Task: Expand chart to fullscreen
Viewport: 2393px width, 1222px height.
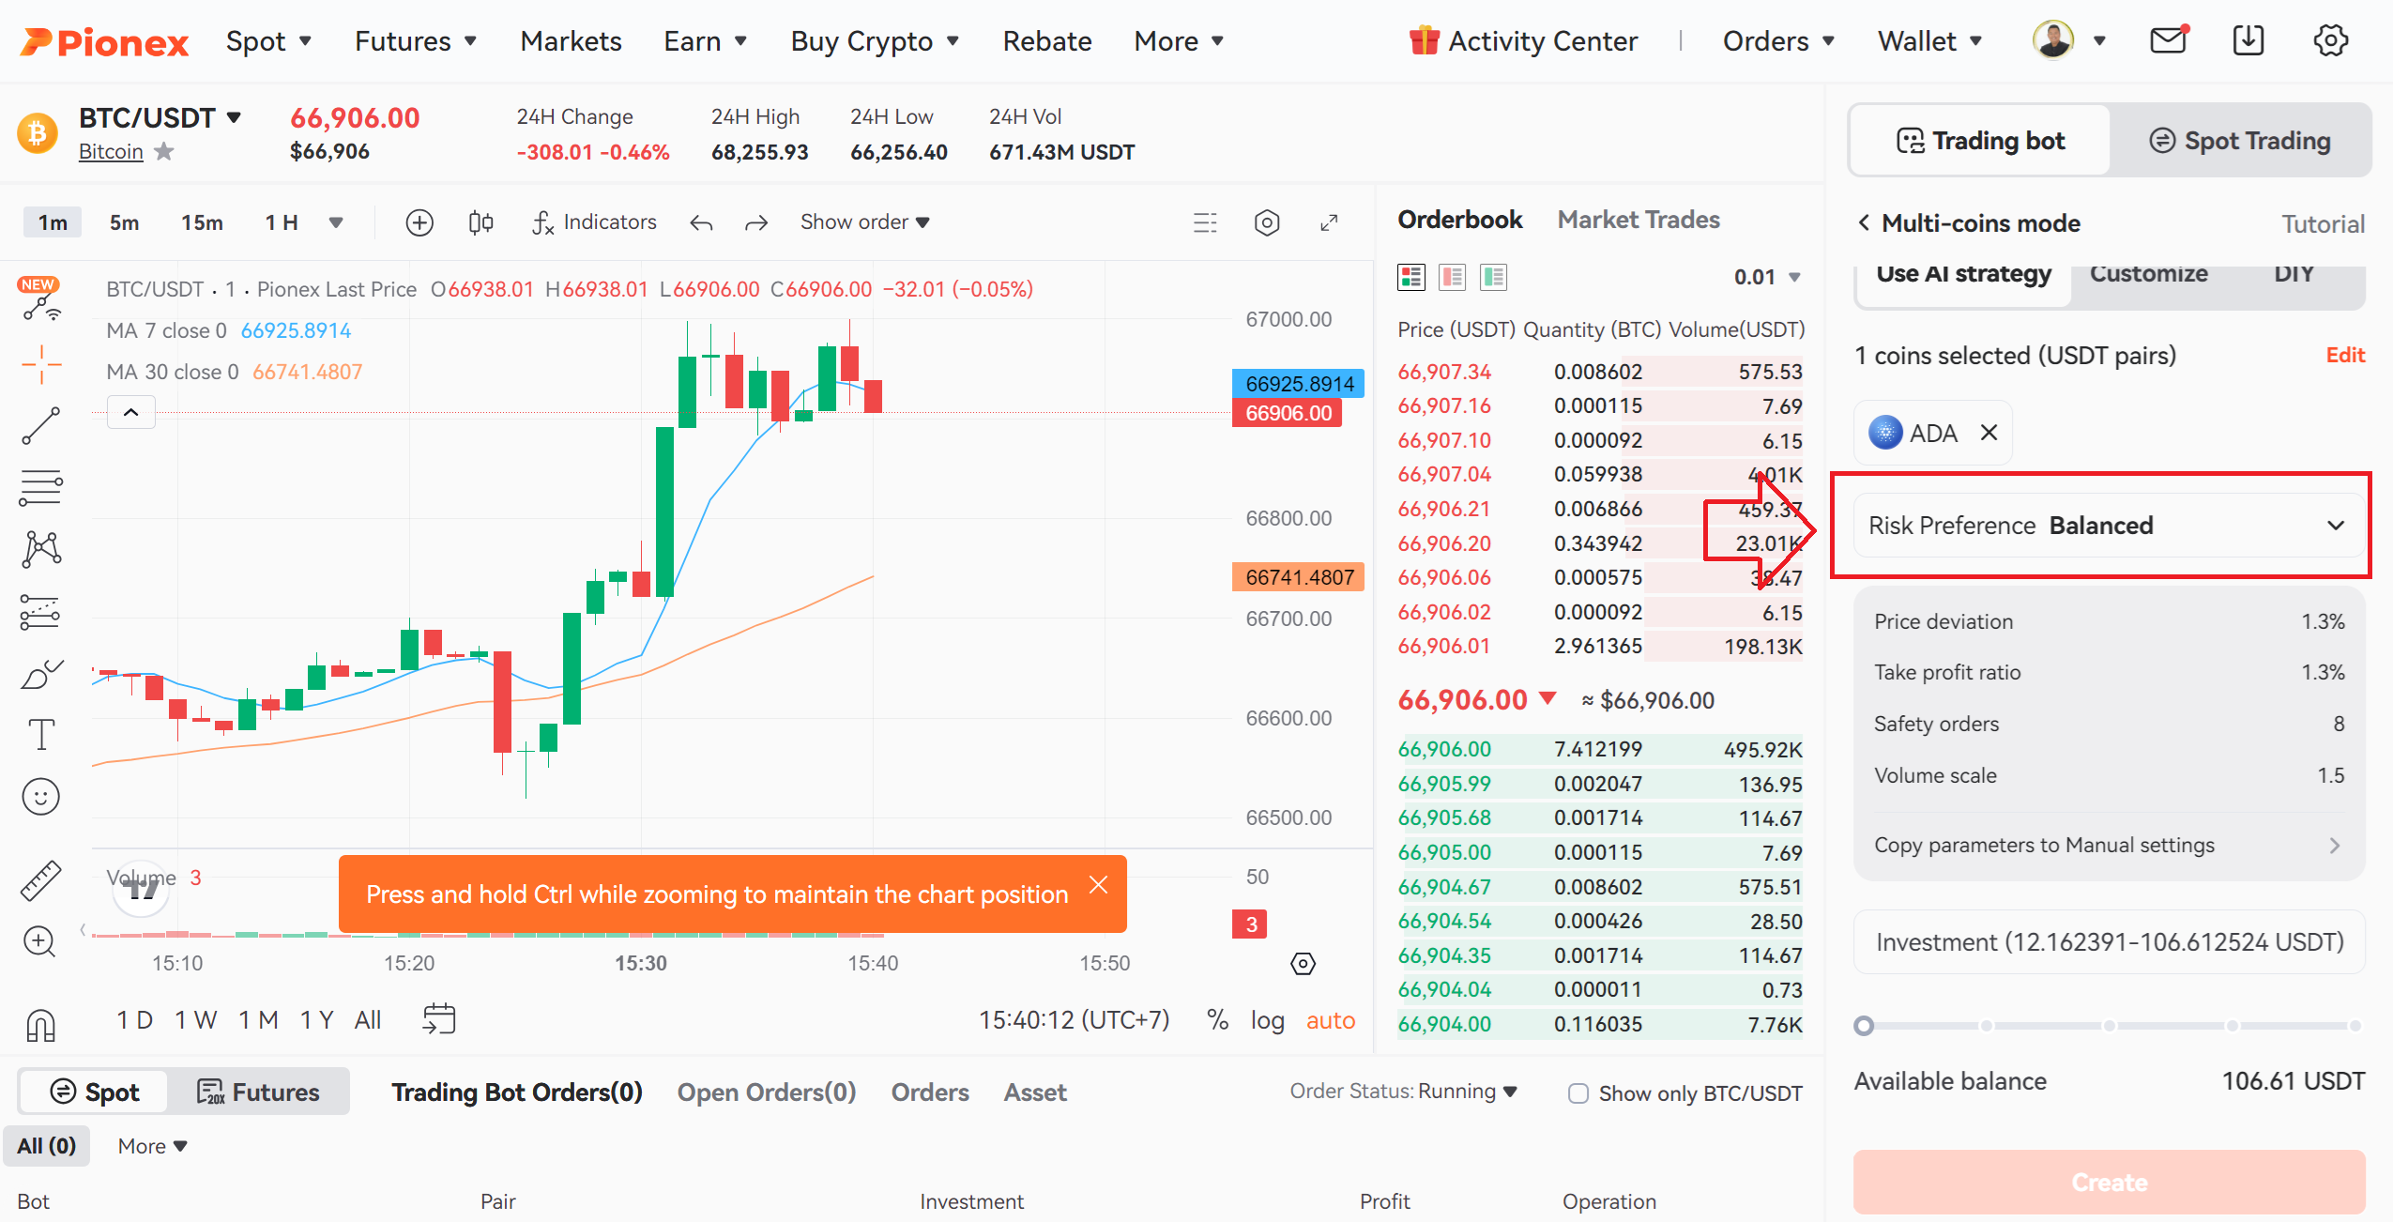Action: tap(1329, 222)
